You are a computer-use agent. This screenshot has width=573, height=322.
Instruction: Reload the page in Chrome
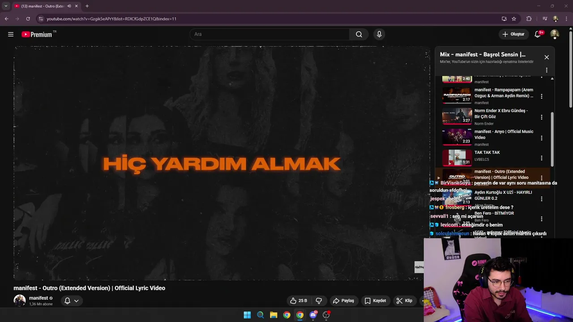tap(28, 19)
